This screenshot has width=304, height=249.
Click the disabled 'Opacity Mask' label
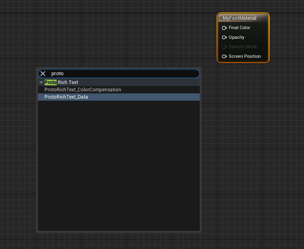coord(243,47)
